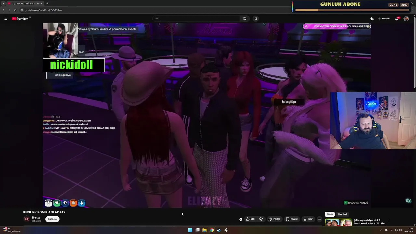Select the Tümü filter chip
Viewport: 416px width, 234px height.
(x=330, y=214)
